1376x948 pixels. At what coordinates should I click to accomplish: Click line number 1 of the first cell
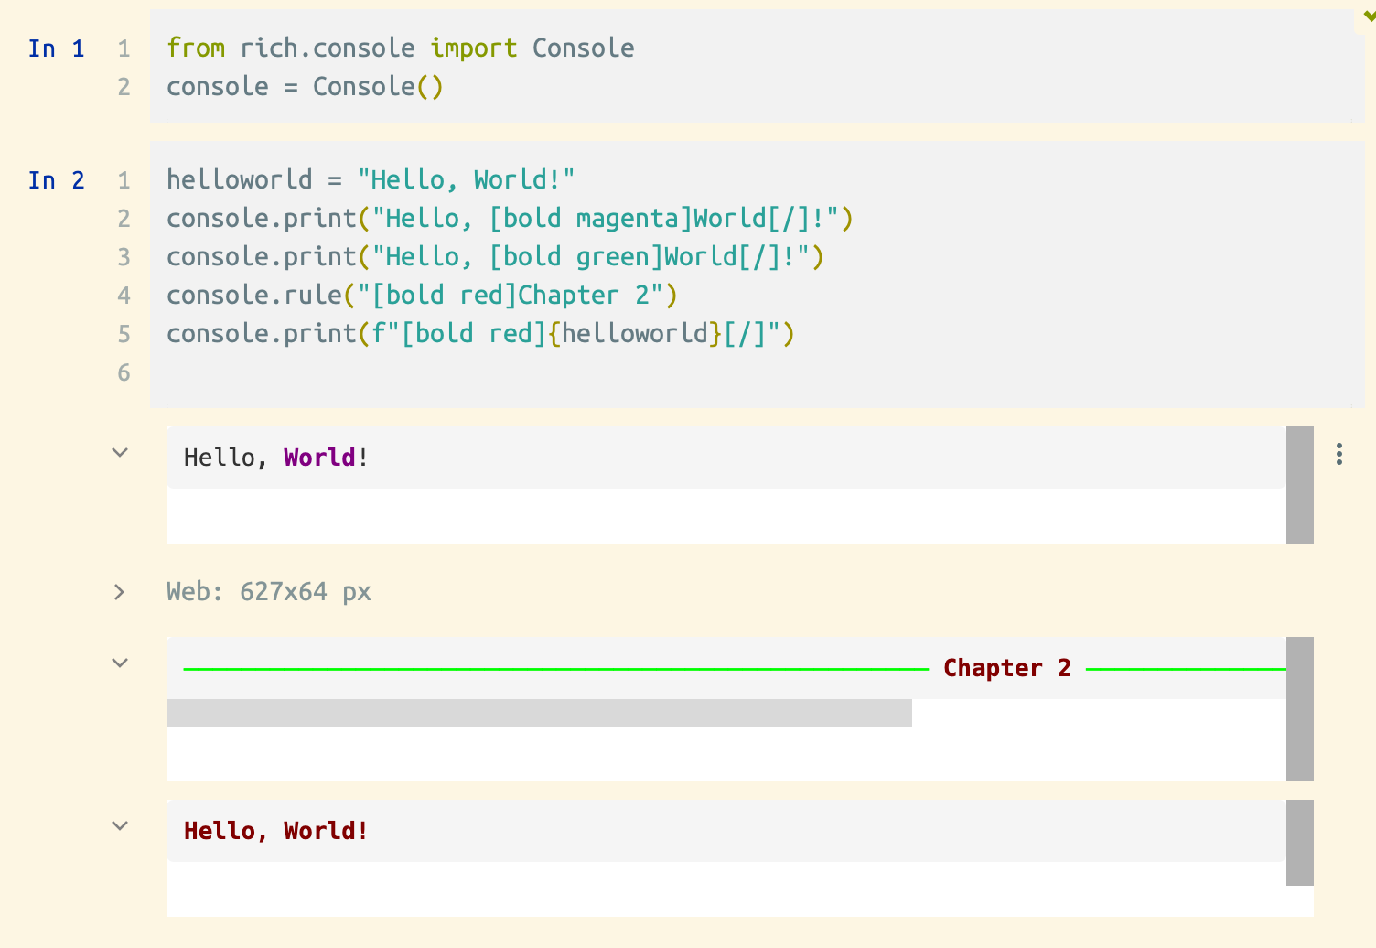[x=124, y=48]
